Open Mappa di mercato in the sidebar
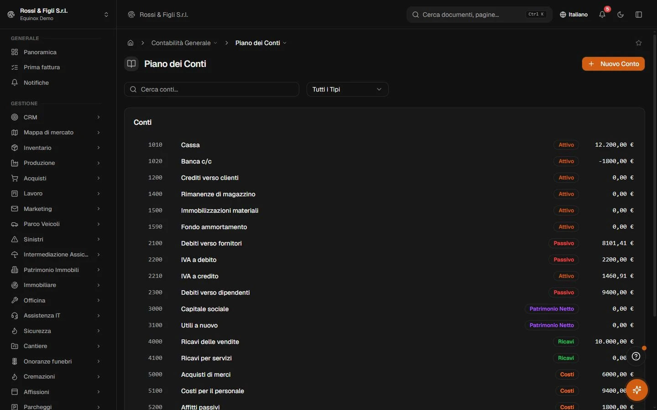This screenshot has height=410, width=657. coord(56,133)
